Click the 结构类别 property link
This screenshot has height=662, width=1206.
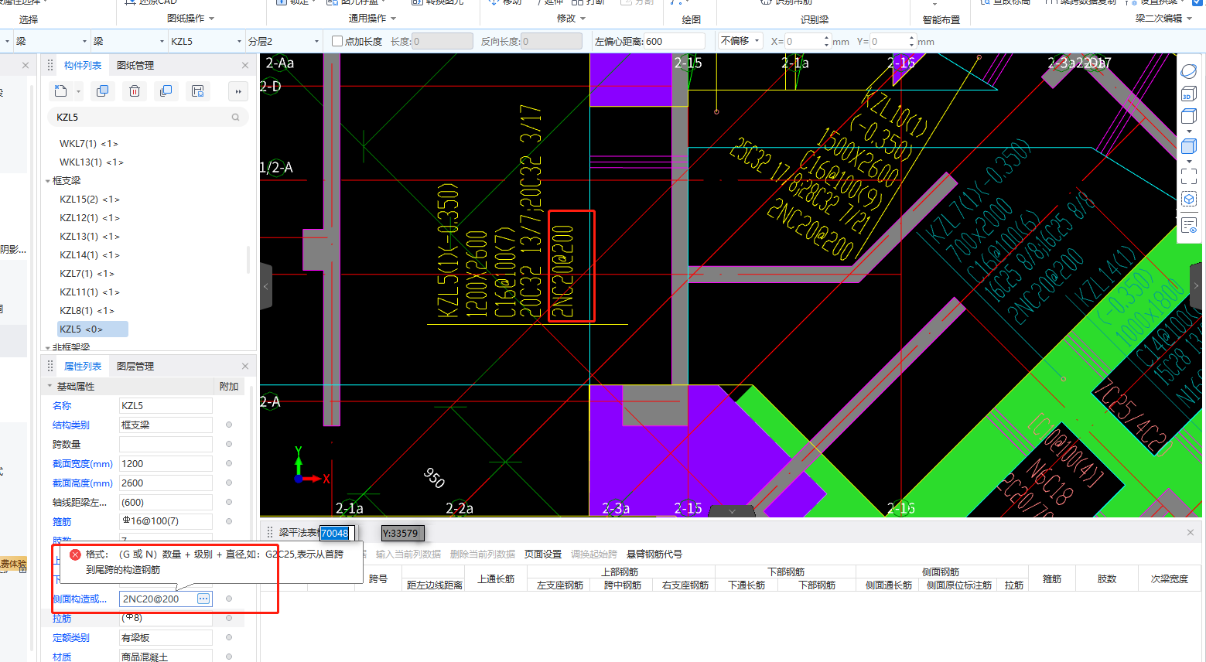click(70, 425)
